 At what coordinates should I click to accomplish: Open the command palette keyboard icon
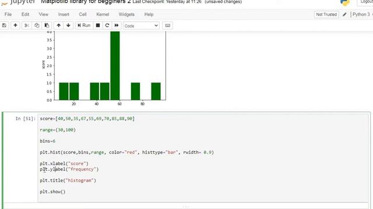(x=167, y=26)
